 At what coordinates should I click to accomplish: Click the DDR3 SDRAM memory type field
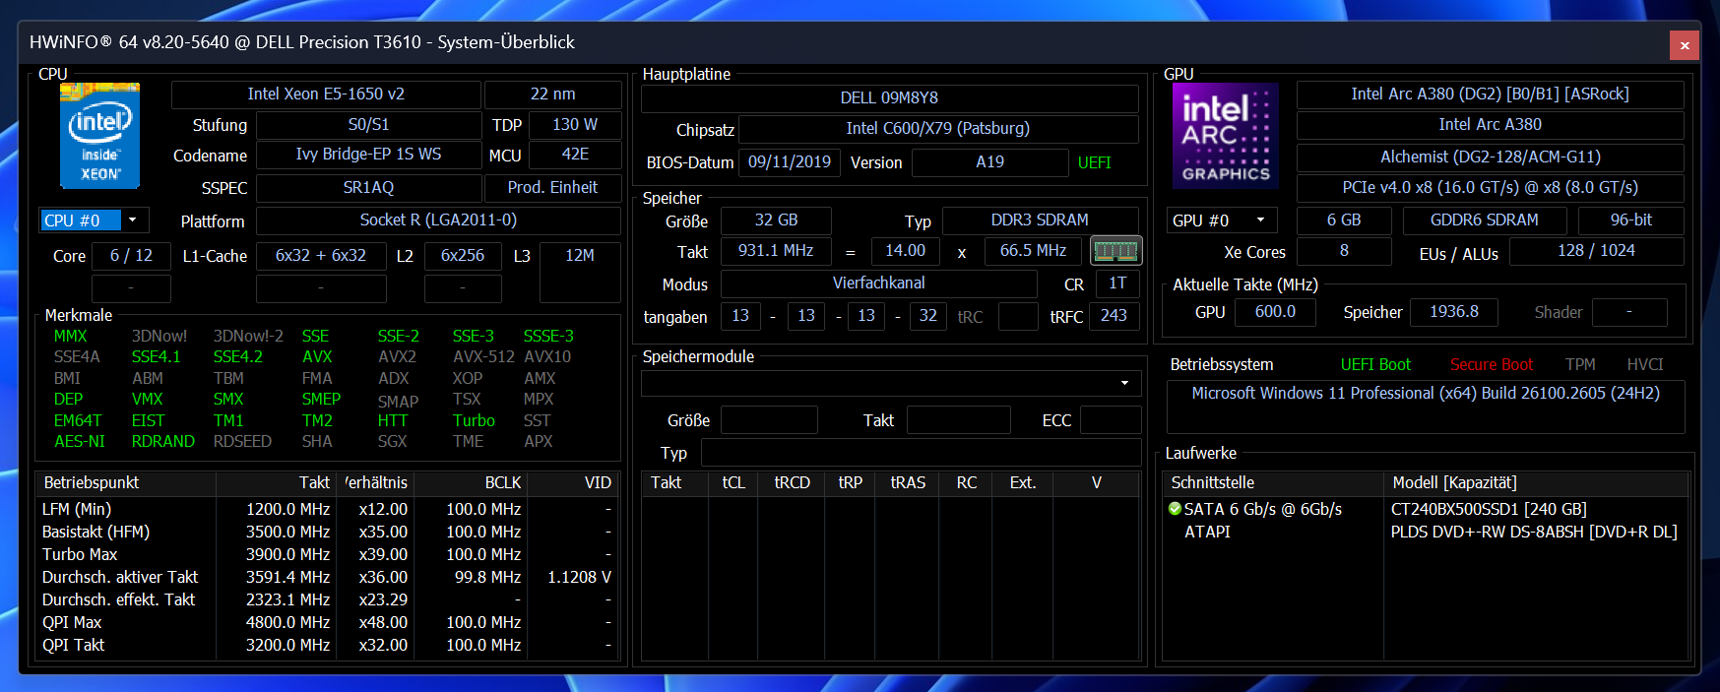point(1040,220)
